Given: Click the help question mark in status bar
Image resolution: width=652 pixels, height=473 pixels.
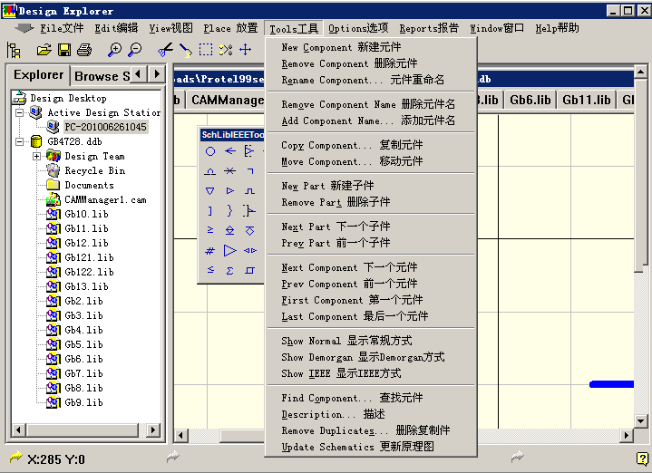Looking at the screenshot, I should (x=641, y=459).
